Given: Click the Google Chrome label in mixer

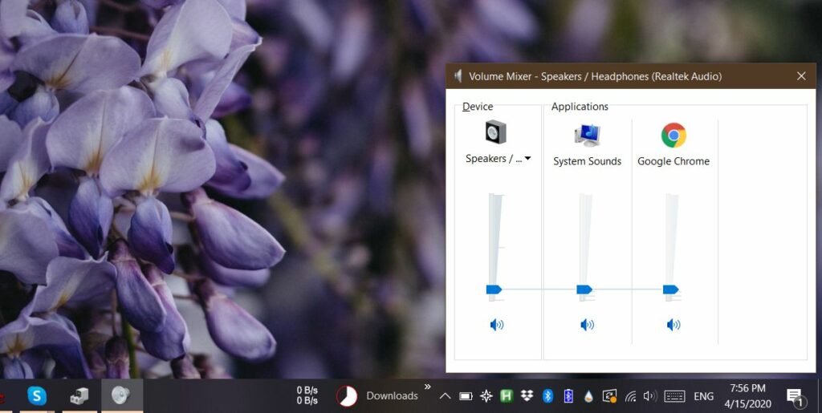Looking at the screenshot, I should coord(673,161).
